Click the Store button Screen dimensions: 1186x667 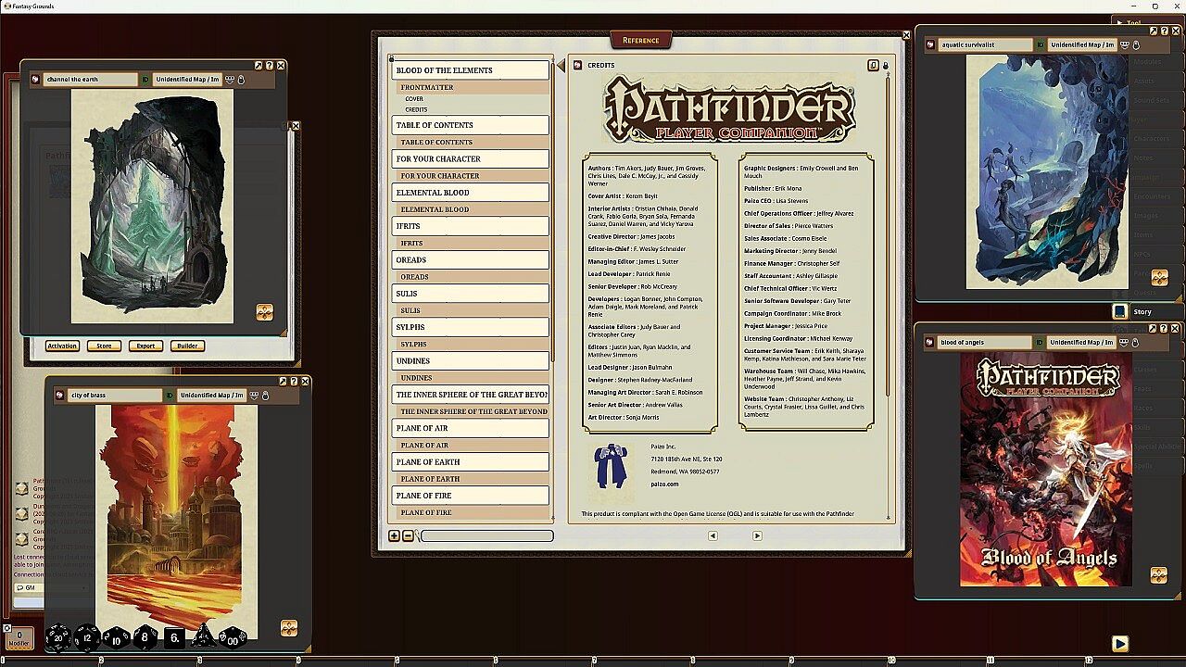click(x=104, y=346)
